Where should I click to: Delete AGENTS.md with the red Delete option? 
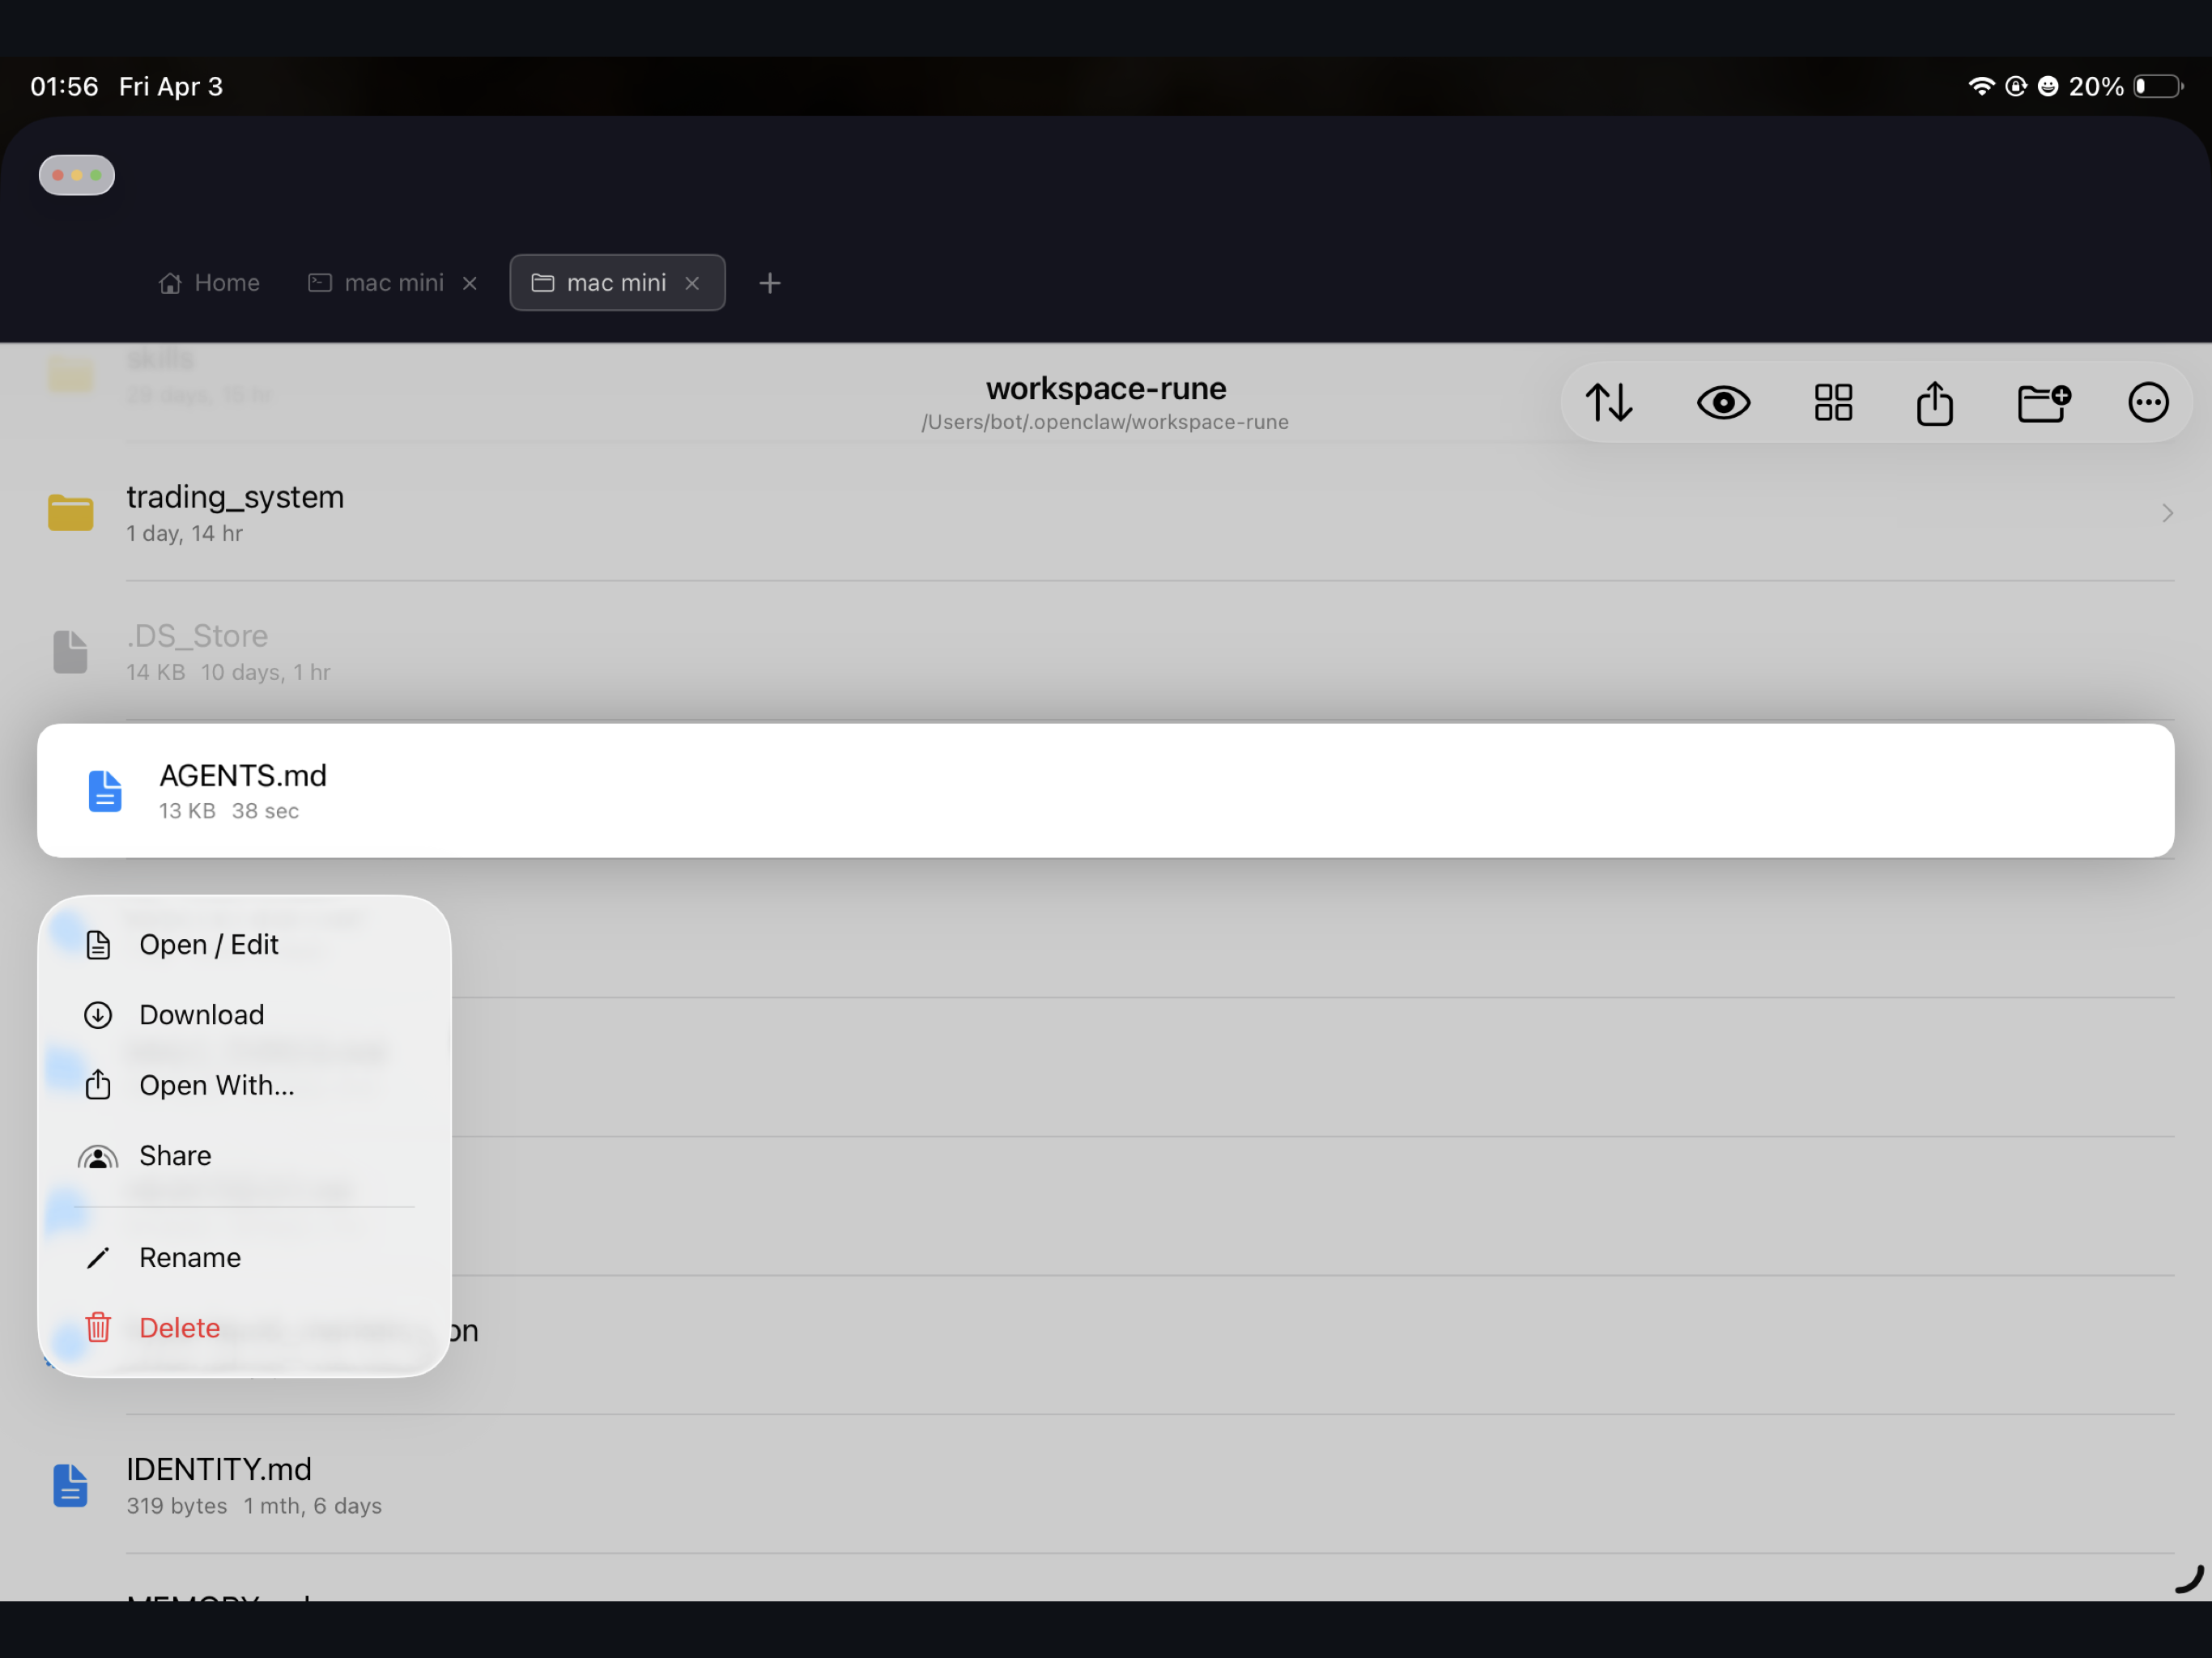coord(179,1327)
